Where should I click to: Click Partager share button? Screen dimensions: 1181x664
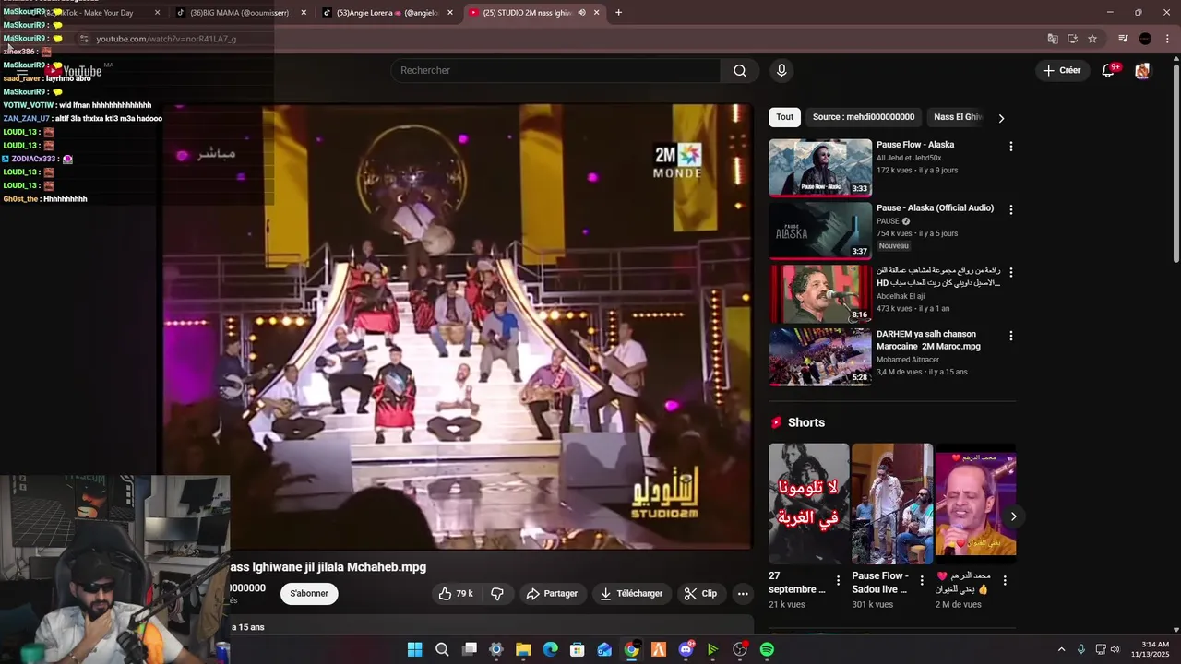coord(552,594)
